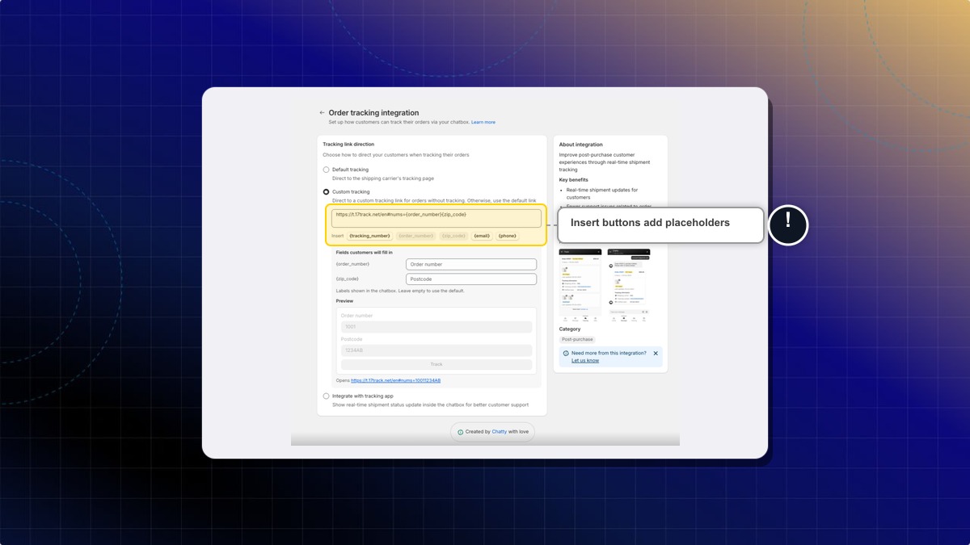Click the Order number label field
The height and width of the screenshot is (545, 970).
[x=471, y=264]
